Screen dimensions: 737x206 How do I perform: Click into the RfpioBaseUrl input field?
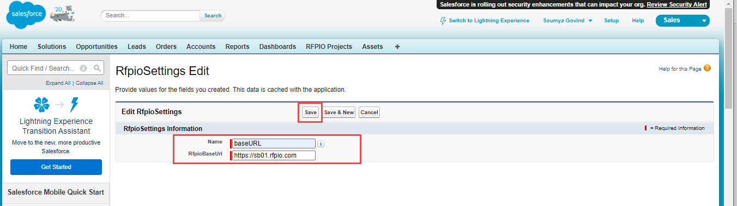point(274,155)
